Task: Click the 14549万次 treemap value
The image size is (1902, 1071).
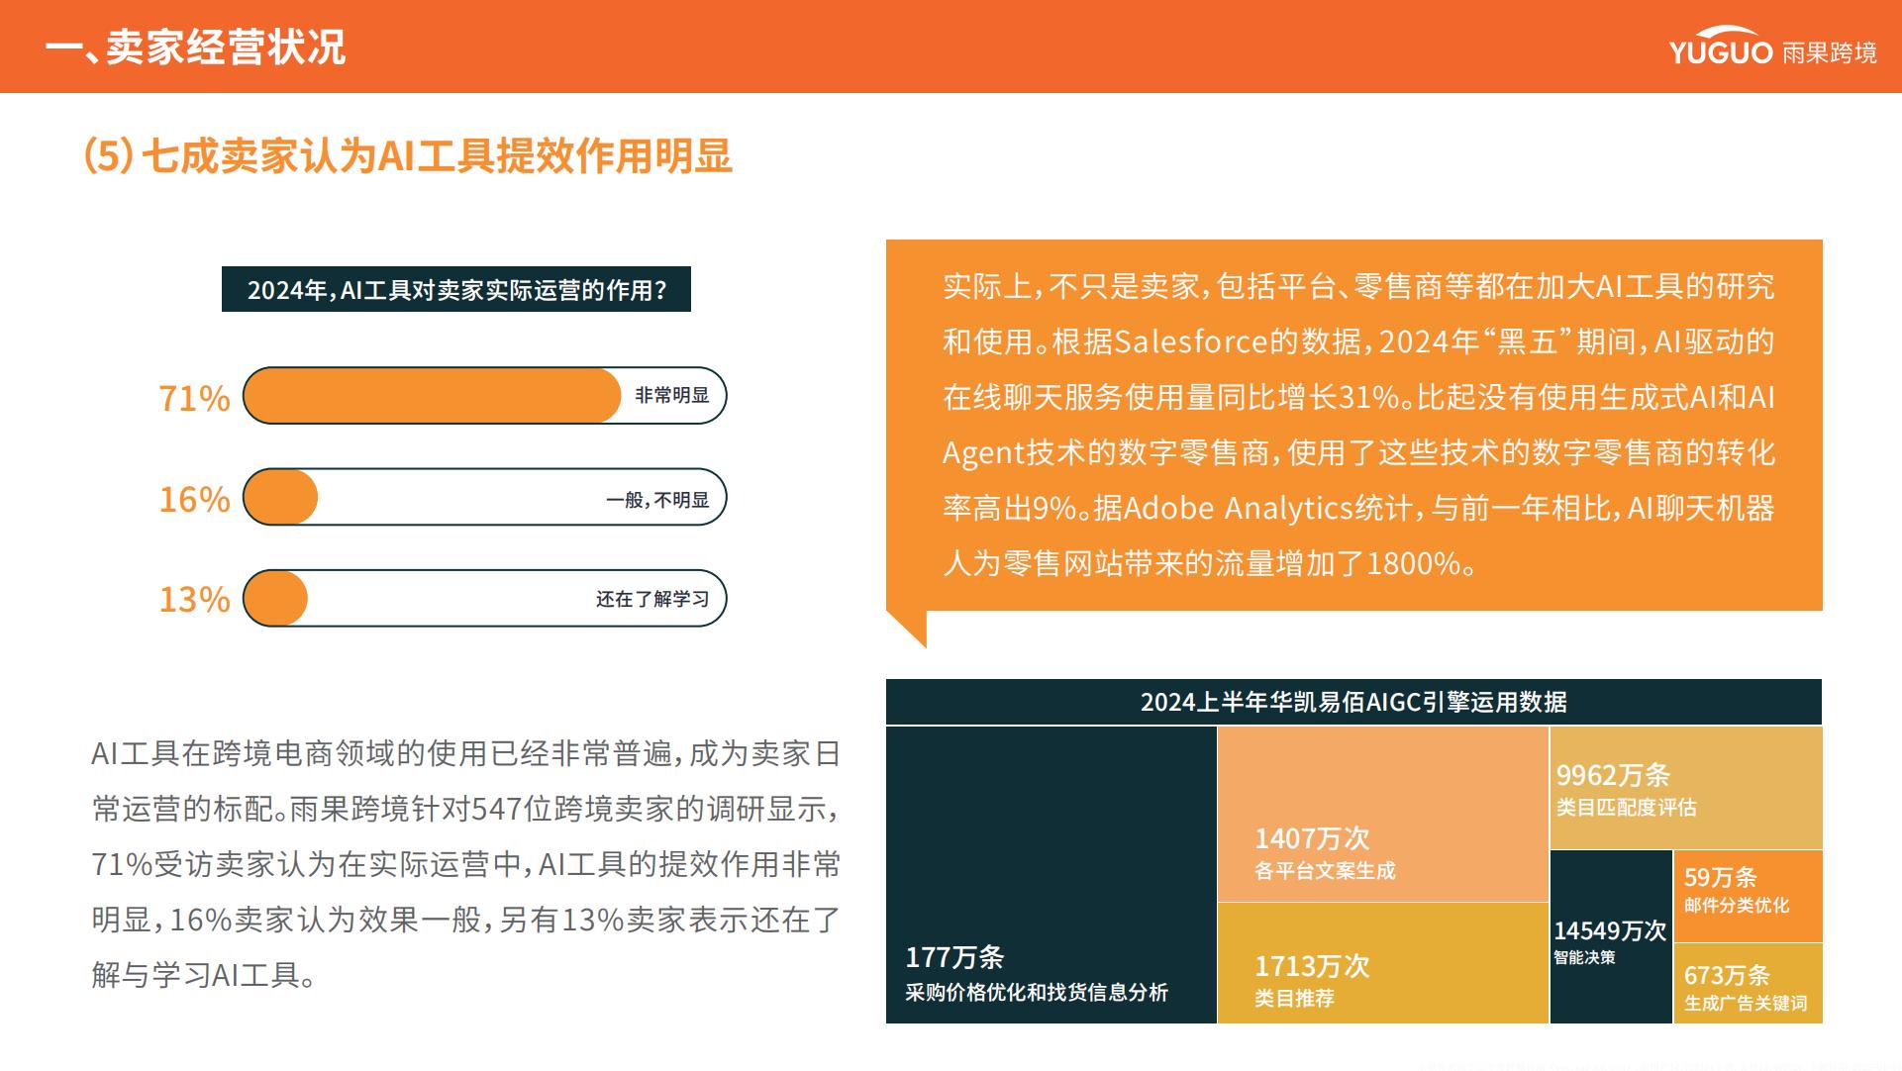Action: pos(1610,931)
